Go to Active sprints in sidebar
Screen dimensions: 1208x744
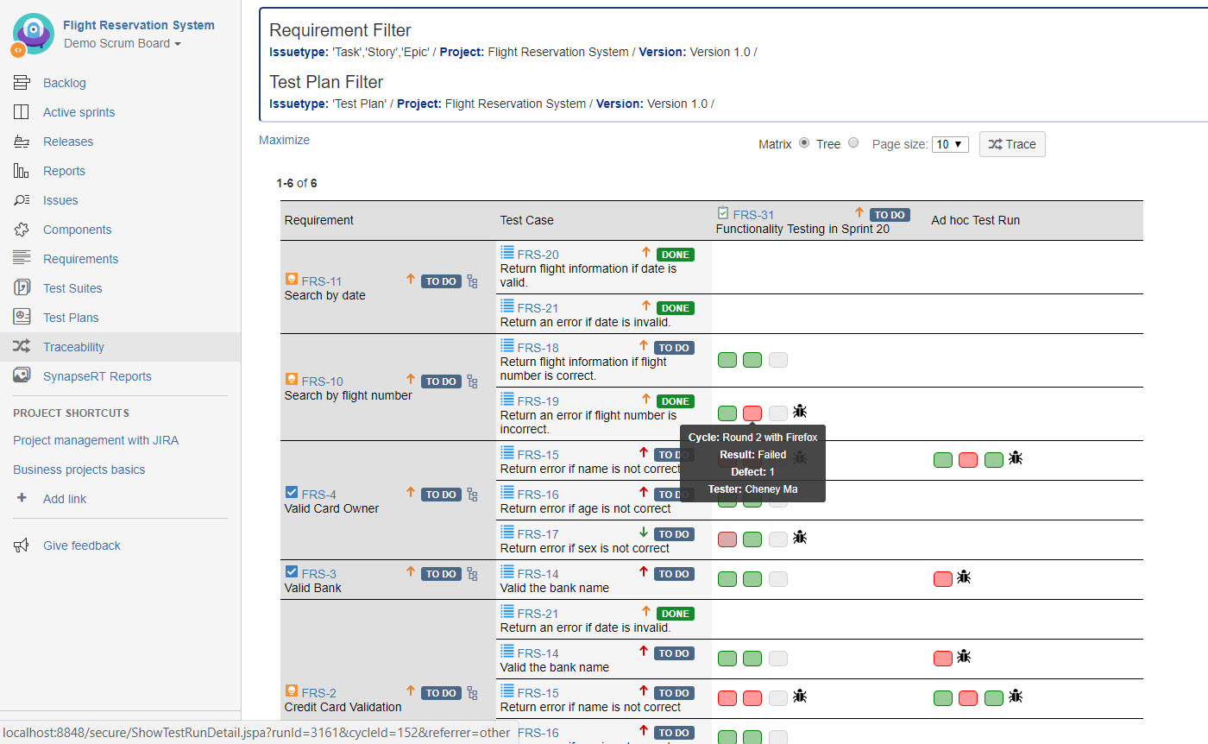(x=79, y=112)
